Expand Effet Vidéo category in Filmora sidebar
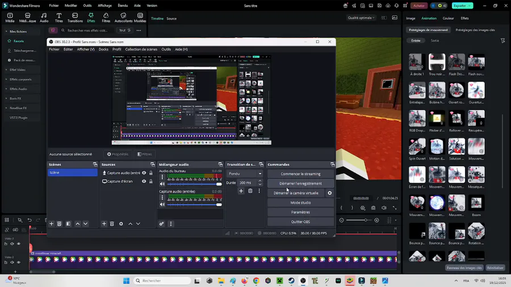This screenshot has height=287, width=511. pyautogui.click(x=6, y=70)
